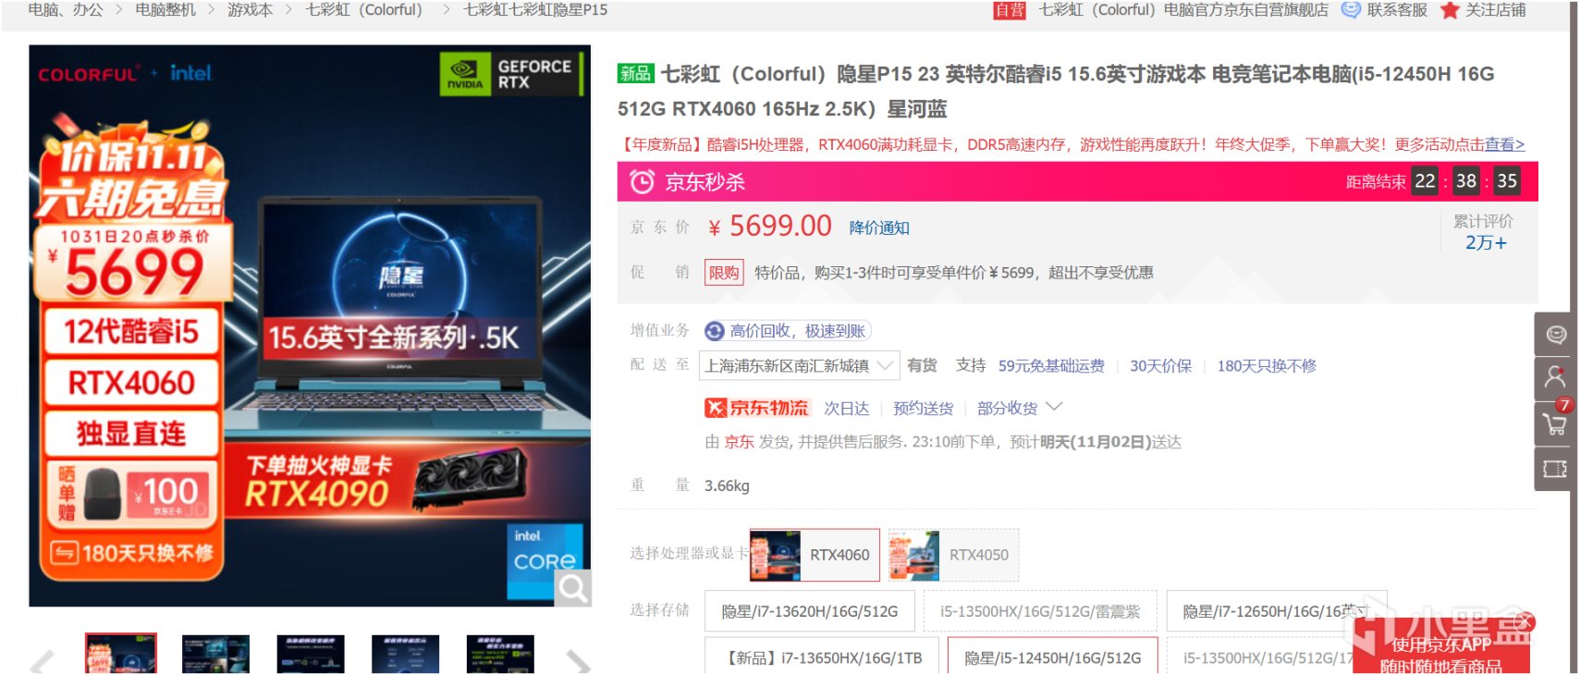Go to 电脑整机 breadcrumb
Image resolution: width=1580 pixels, height=675 pixels.
165,10
